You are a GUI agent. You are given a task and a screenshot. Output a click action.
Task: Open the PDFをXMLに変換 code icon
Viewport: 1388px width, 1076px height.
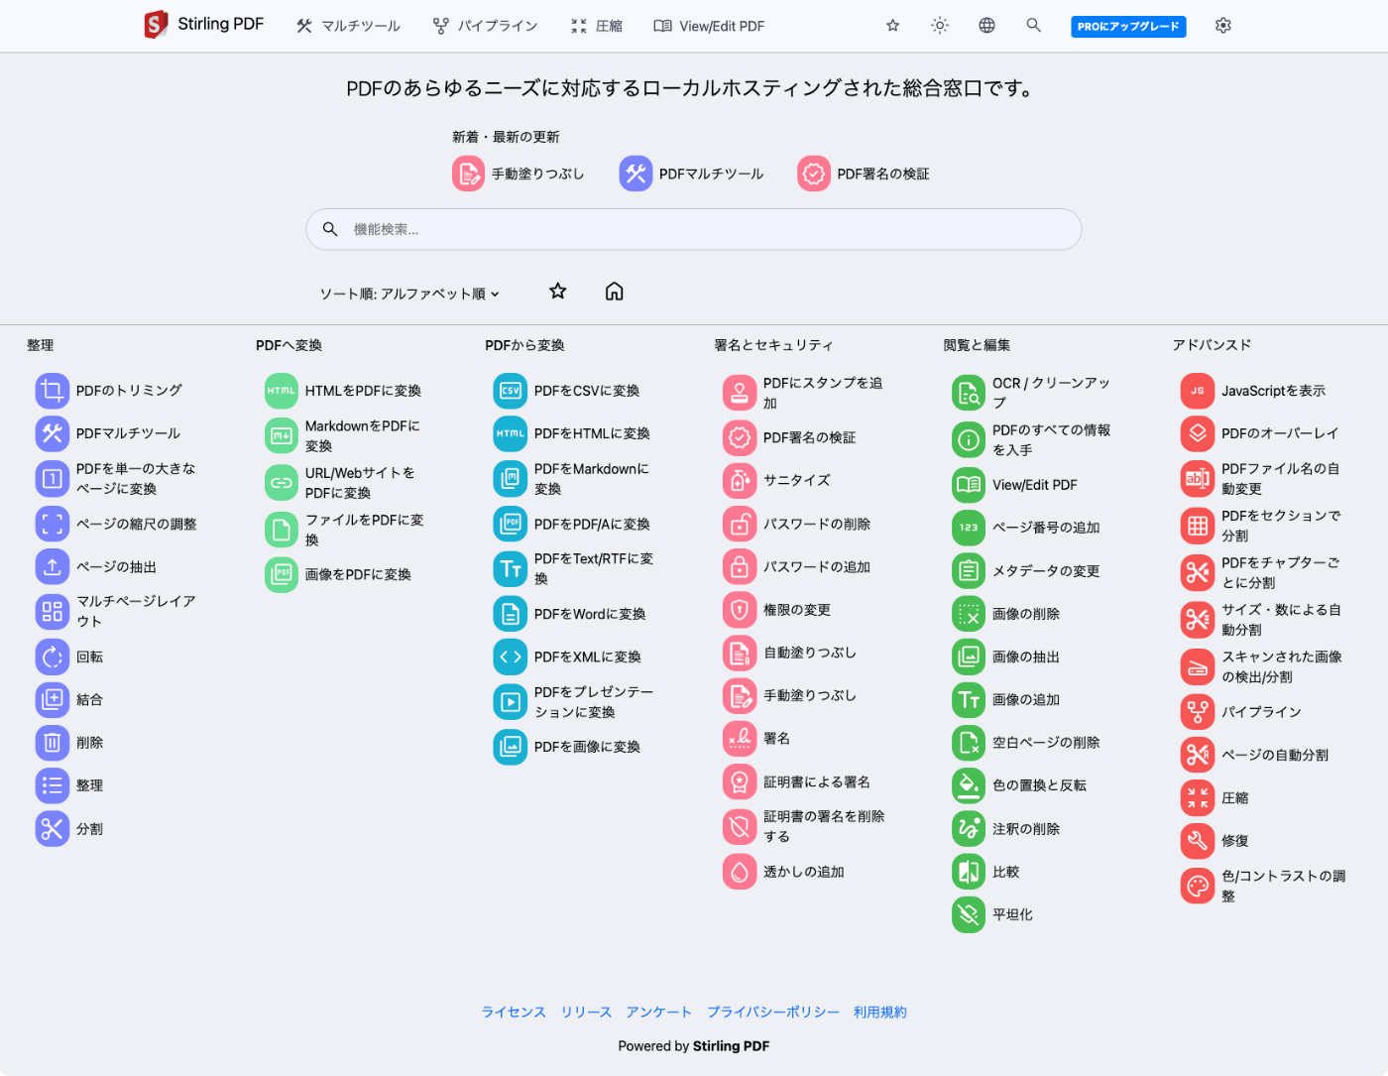pyautogui.click(x=511, y=657)
